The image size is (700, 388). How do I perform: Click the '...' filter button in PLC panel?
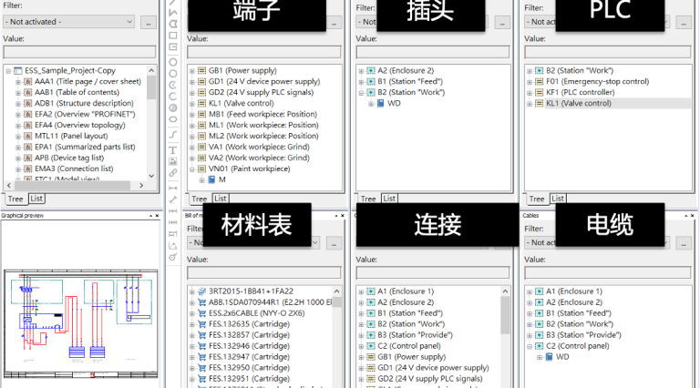click(684, 21)
